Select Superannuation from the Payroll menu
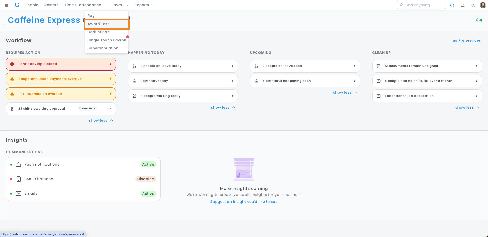The image size is (488, 237). tap(103, 48)
